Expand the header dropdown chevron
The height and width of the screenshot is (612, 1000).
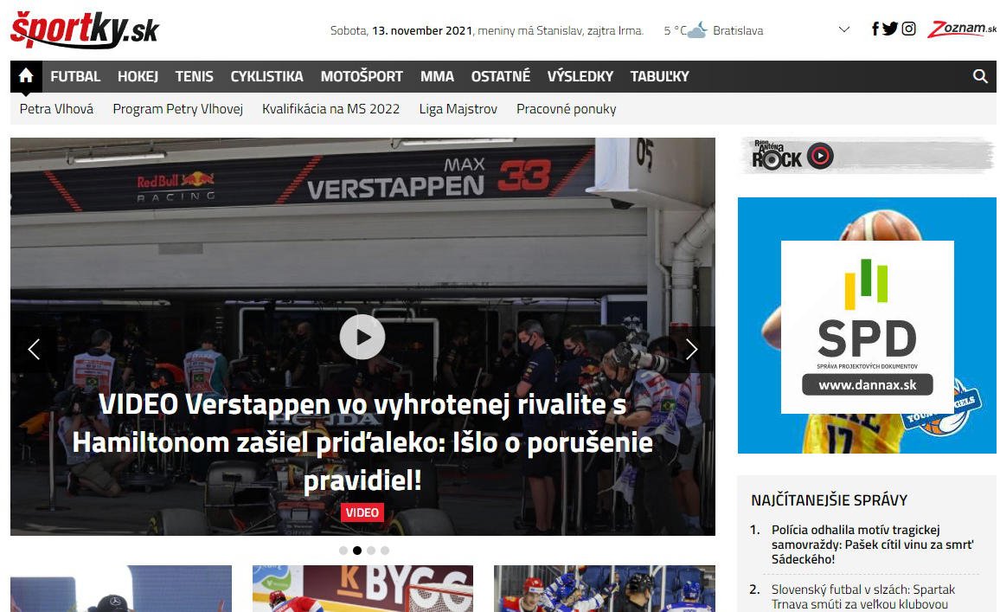844,30
